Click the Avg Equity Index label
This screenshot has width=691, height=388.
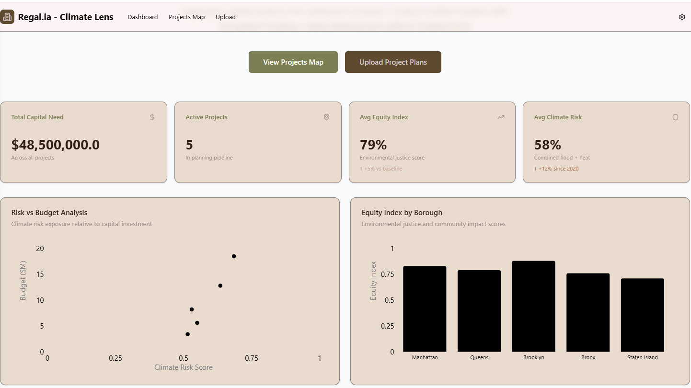384,117
